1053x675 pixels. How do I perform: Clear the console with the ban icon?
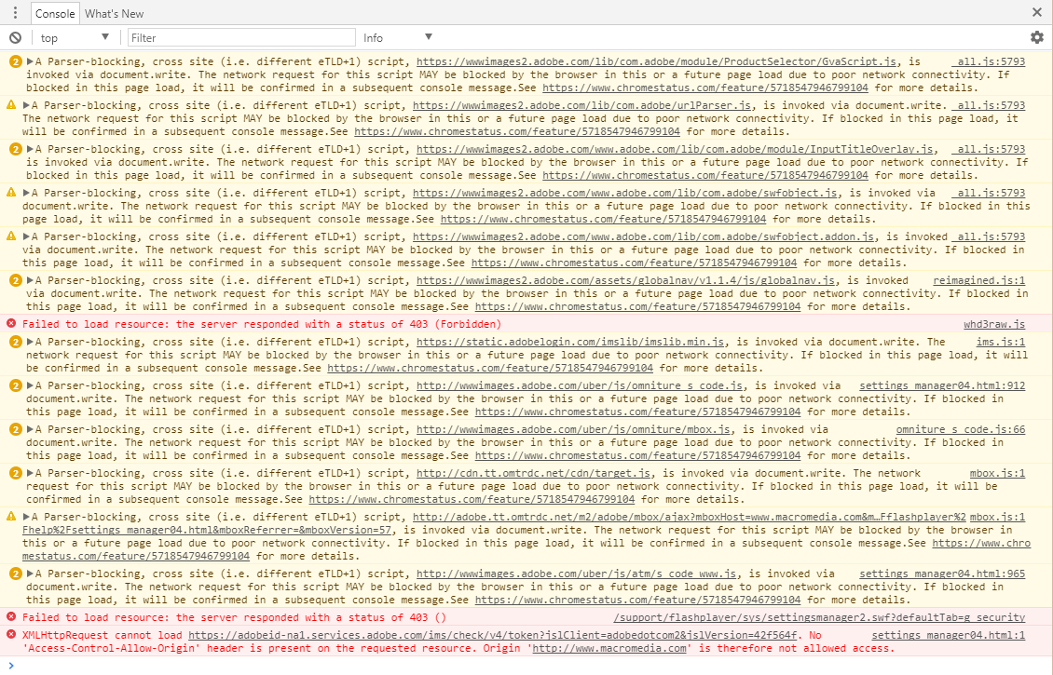[15, 37]
